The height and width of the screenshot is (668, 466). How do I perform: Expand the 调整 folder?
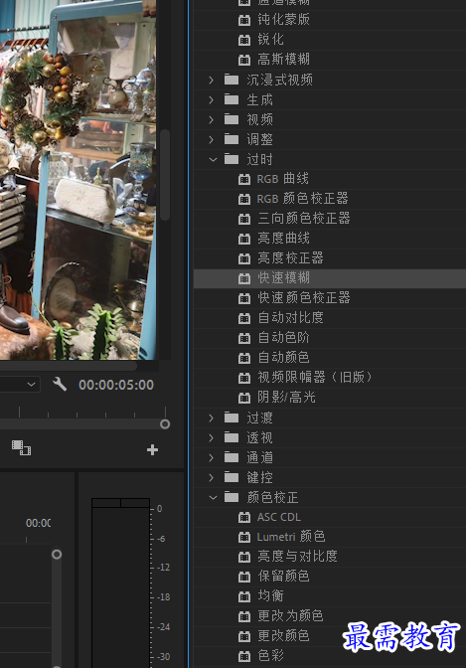click(212, 139)
